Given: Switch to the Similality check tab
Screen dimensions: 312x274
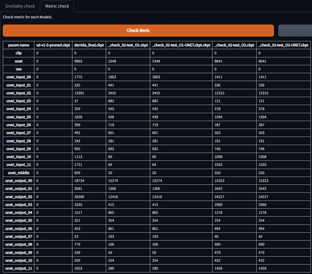Looking at the screenshot, I should [x=20, y=6].
